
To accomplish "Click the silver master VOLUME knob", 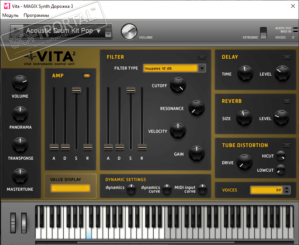I will 129,31.
